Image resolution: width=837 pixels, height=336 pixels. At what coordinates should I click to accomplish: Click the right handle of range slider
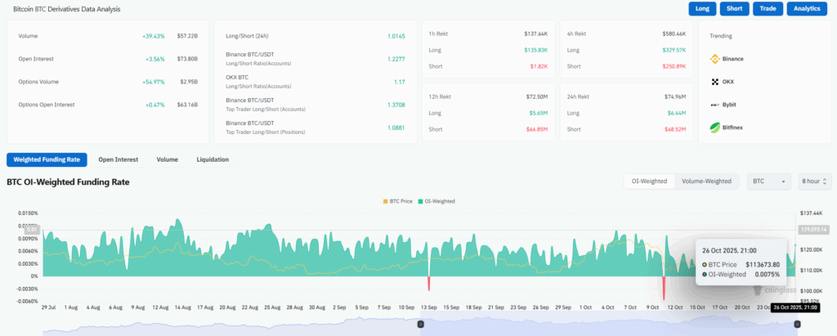point(796,325)
